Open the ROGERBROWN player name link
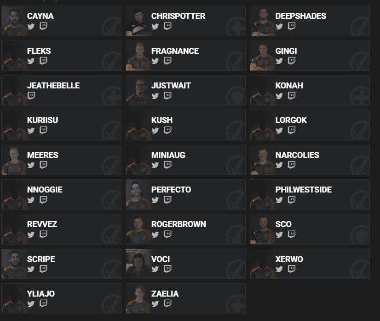Image resolution: width=380 pixels, height=321 pixels. (178, 224)
